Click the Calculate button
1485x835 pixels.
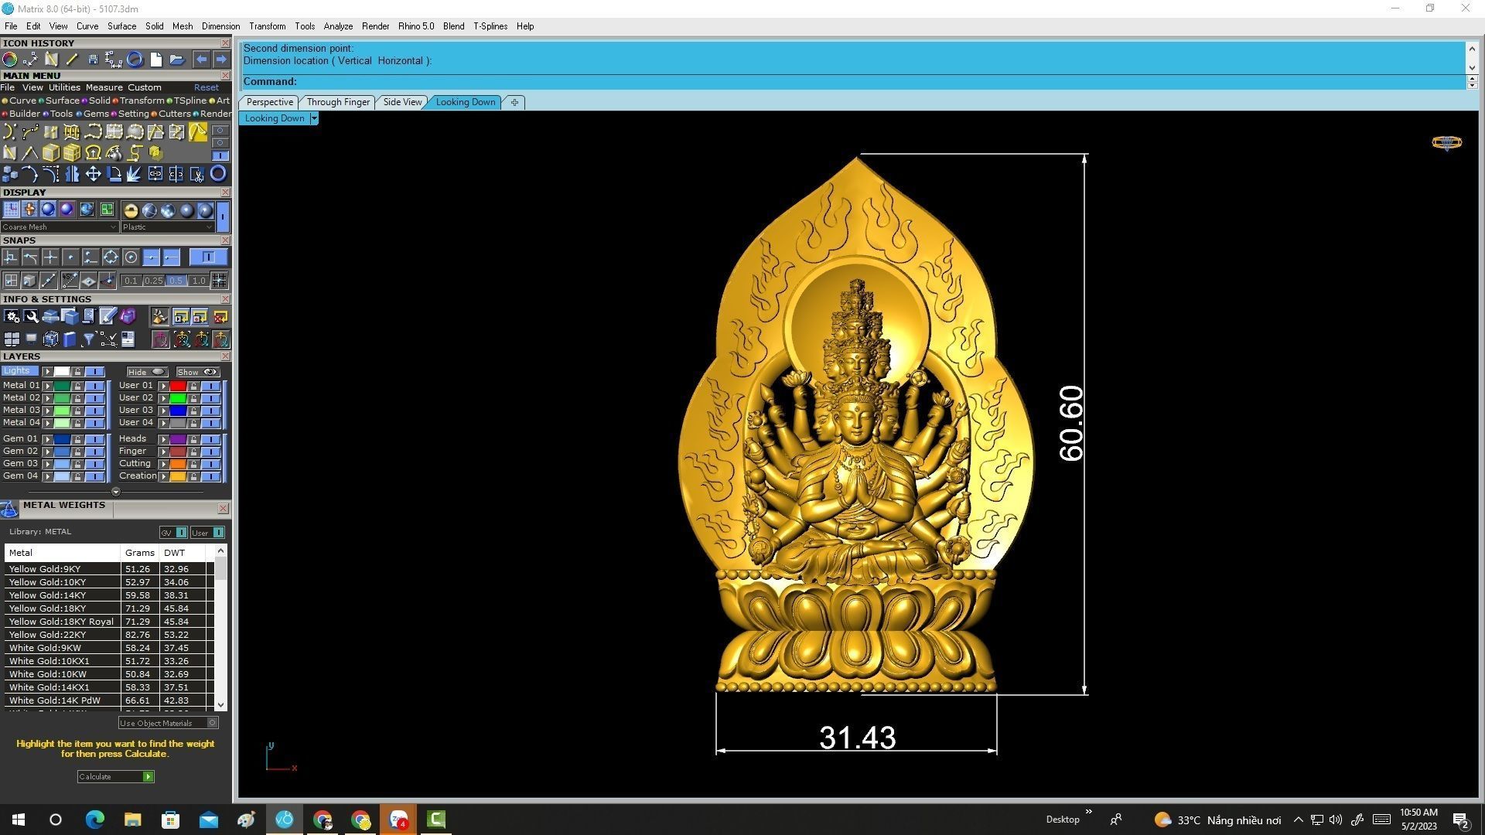(115, 776)
